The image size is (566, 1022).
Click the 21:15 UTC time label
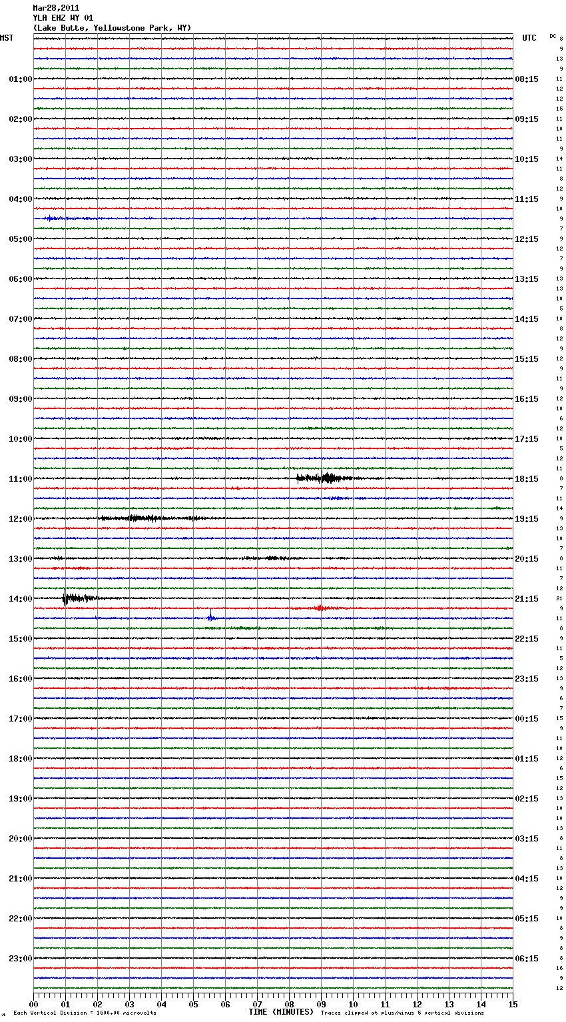pos(527,599)
